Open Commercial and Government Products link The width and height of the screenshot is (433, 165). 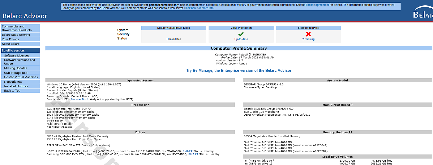tap(20, 28)
